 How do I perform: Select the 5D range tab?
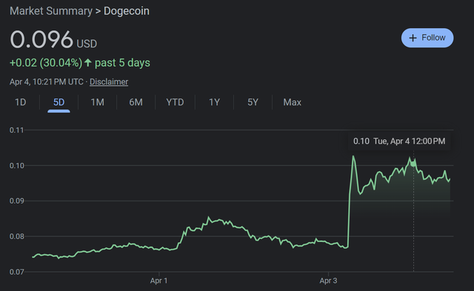pyautogui.click(x=59, y=102)
